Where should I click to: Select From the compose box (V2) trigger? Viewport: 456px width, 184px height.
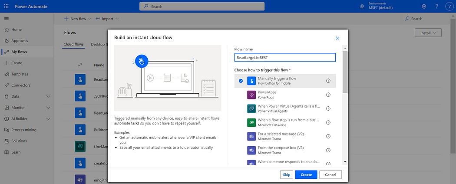coord(285,150)
